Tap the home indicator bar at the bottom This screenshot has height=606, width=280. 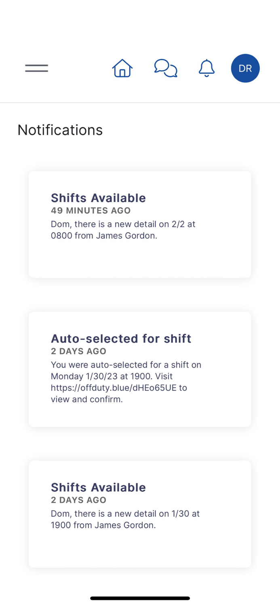140,598
